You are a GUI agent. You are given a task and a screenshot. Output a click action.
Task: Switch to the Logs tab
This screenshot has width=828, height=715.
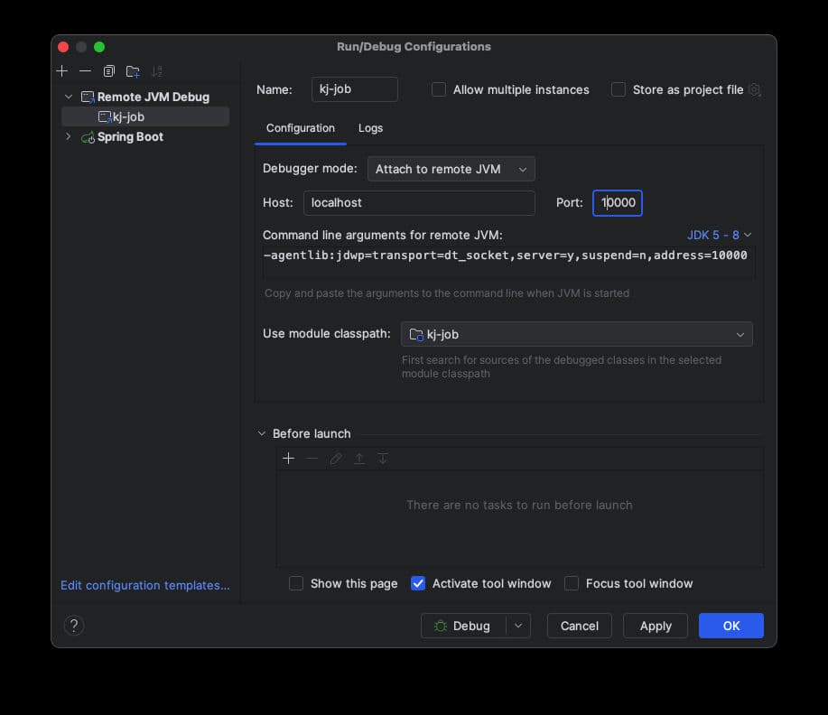tap(370, 128)
